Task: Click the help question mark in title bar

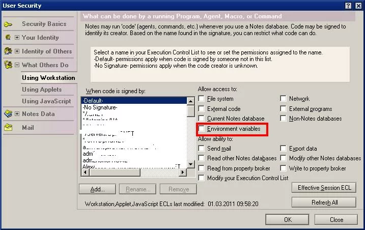Action: click(348, 6)
